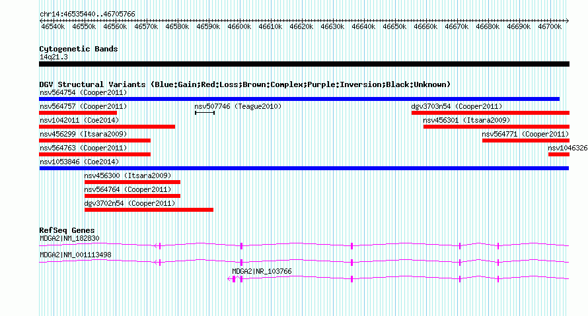588x316 pixels.
Task: Click the 14q21.3 band label
Action: click(54, 57)
